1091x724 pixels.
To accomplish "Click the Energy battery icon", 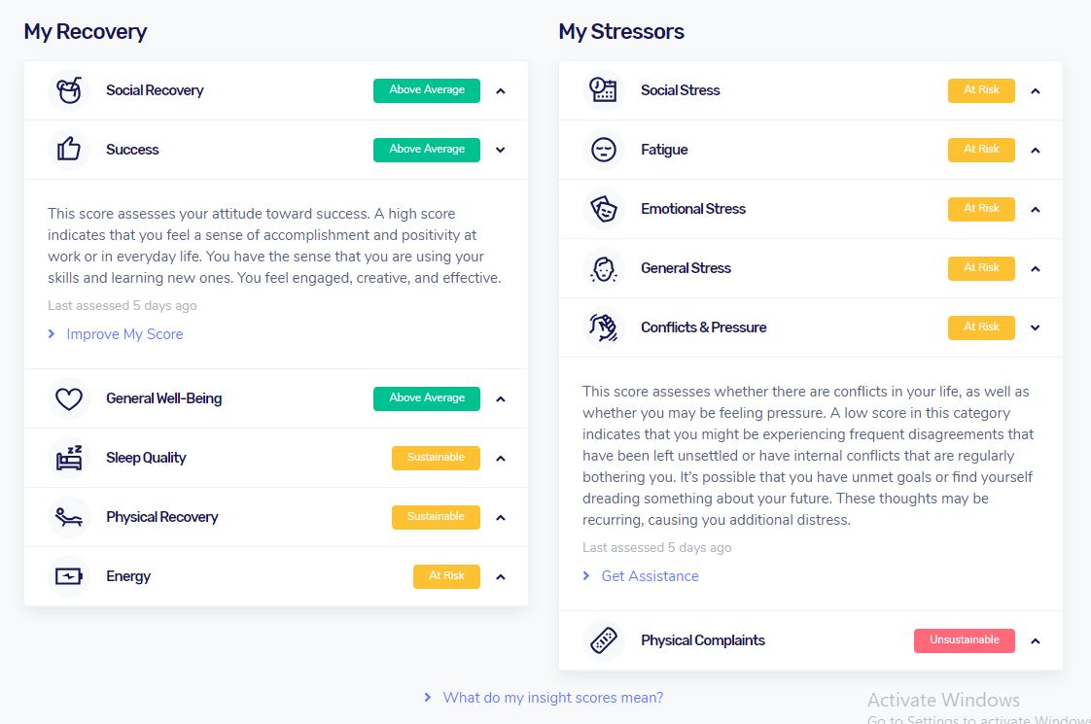I will [69, 576].
